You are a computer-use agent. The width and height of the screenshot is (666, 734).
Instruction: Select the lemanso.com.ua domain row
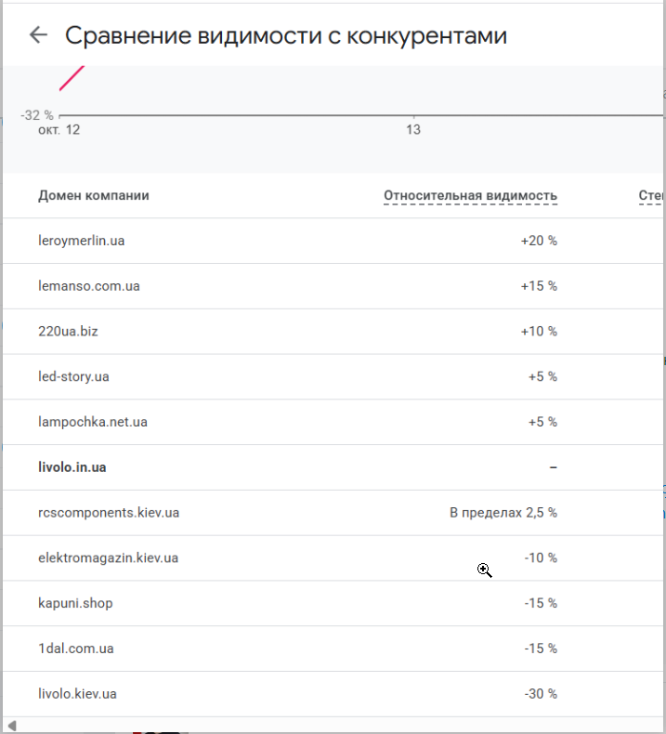333,286
